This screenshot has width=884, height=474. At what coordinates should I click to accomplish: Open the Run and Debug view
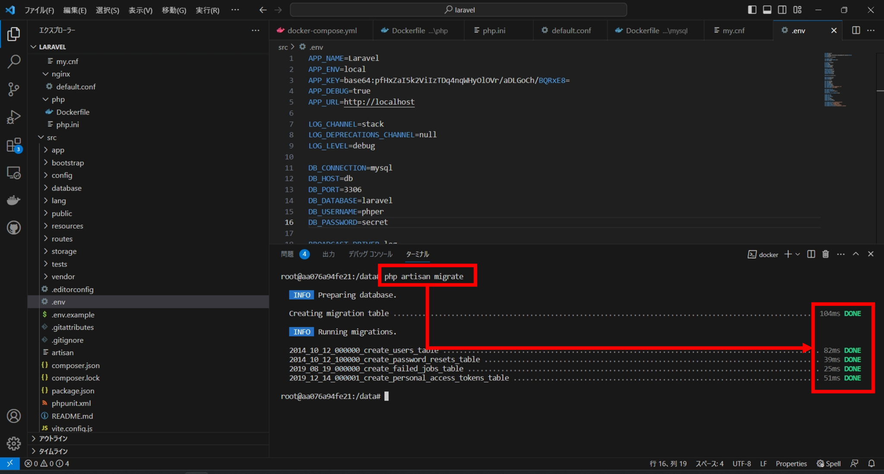[x=13, y=117]
